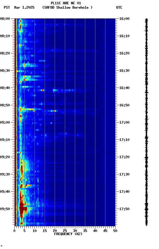Screen dimensions: 159x249
Task: Click the 35 Hz frequency axis label
Action: (x=85, y=231)
